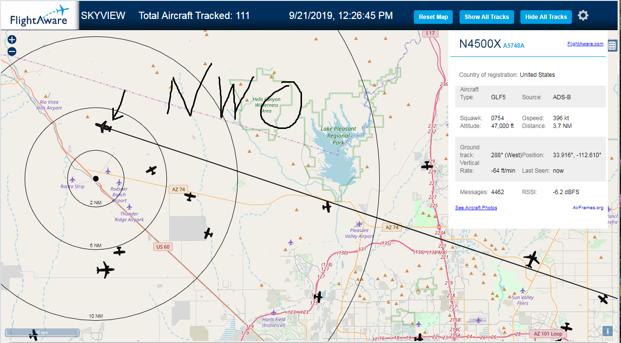Click the altitude value 47,000 ft

(502, 126)
